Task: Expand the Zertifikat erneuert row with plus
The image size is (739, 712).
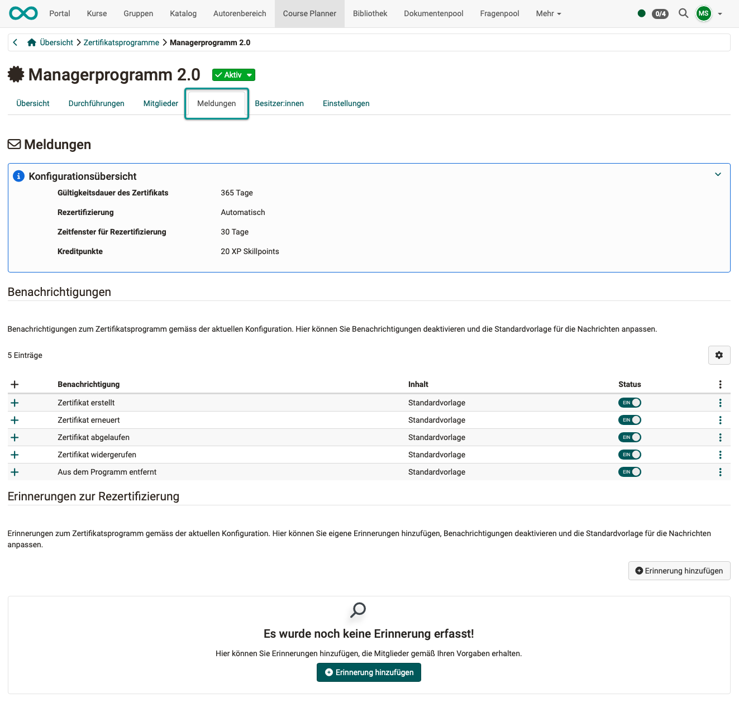Action: (x=15, y=420)
